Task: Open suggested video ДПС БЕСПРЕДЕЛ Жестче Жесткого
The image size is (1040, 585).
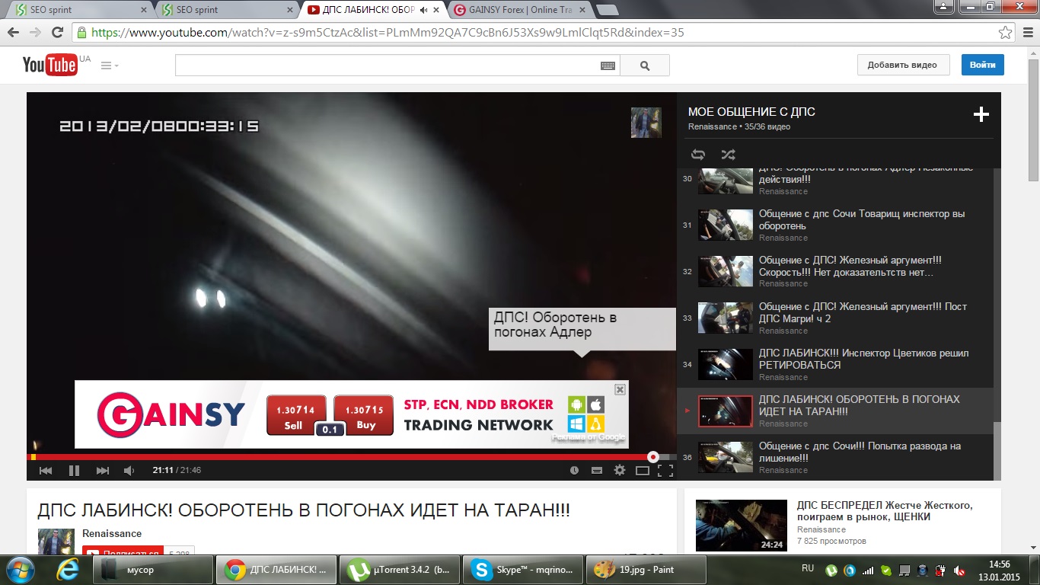Action: tap(885, 511)
